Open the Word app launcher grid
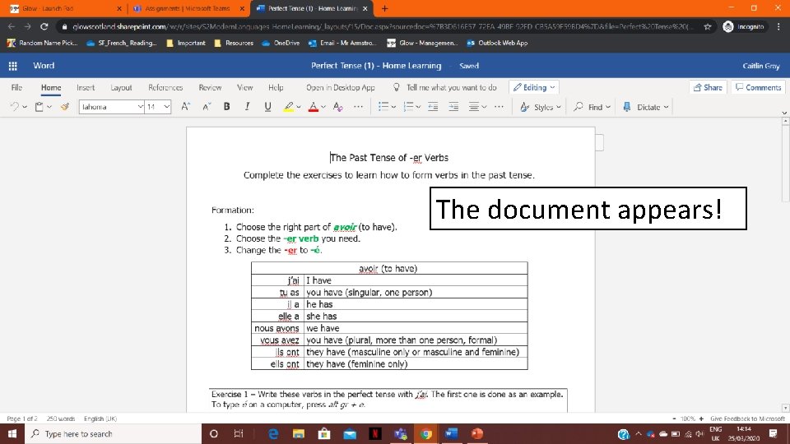Image resolution: width=790 pixels, height=444 pixels. tap(13, 66)
